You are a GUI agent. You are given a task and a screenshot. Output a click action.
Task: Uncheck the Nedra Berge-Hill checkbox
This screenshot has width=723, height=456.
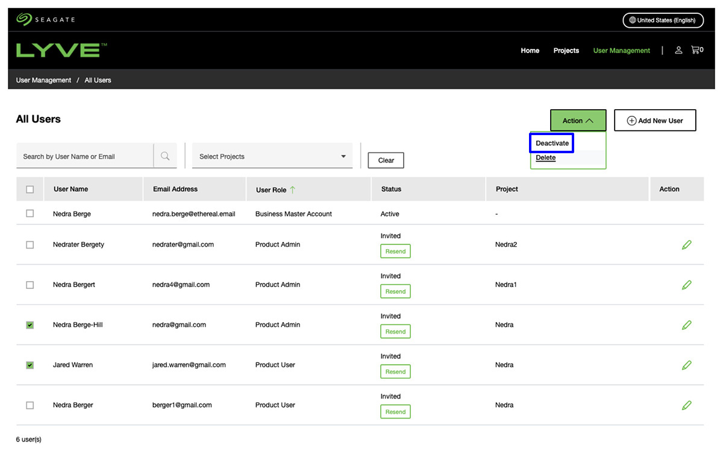click(30, 325)
